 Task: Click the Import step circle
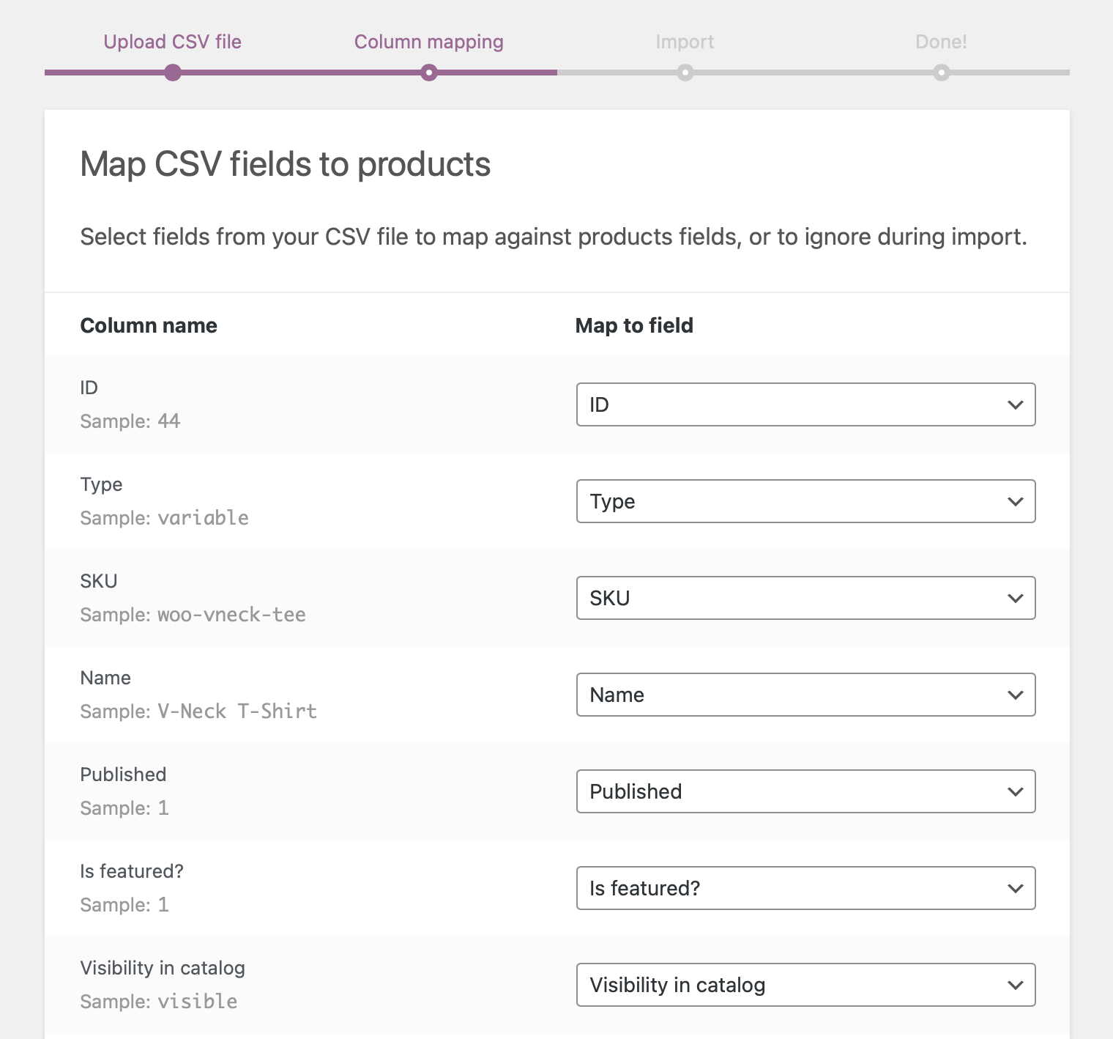685,73
